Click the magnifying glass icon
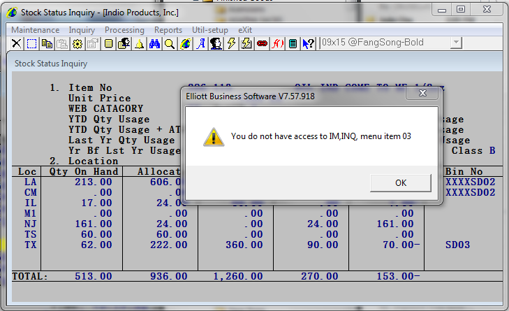Viewport: 509px width, 311px height. [x=170, y=43]
